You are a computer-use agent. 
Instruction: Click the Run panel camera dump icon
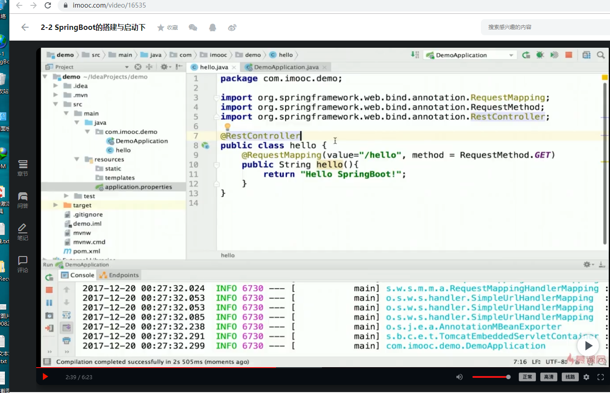(x=49, y=315)
